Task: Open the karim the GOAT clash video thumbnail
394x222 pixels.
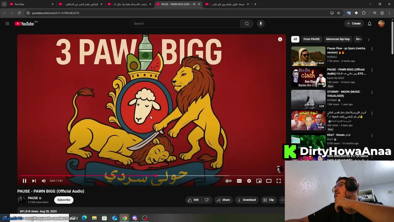Action: click(x=308, y=77)
